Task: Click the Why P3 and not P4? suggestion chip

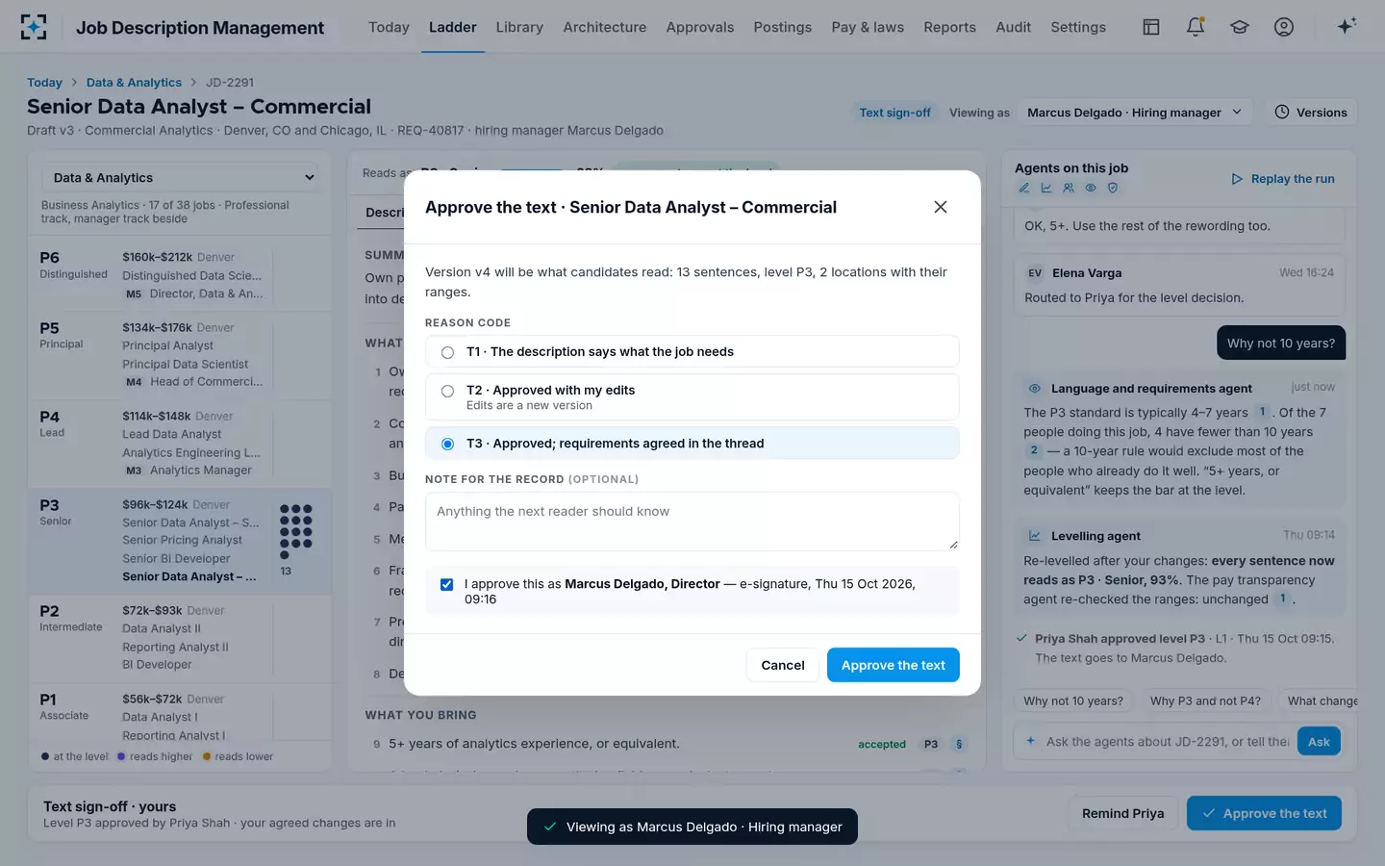Action: point(1205,700)
